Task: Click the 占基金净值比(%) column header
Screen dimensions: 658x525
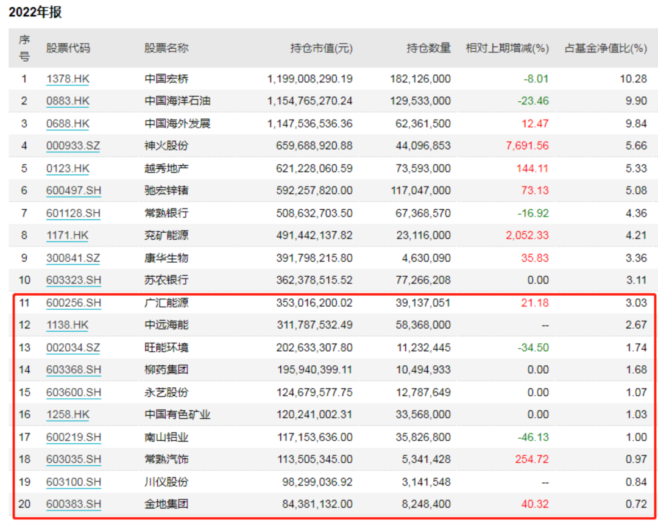Action: click(x=605, y=48)
